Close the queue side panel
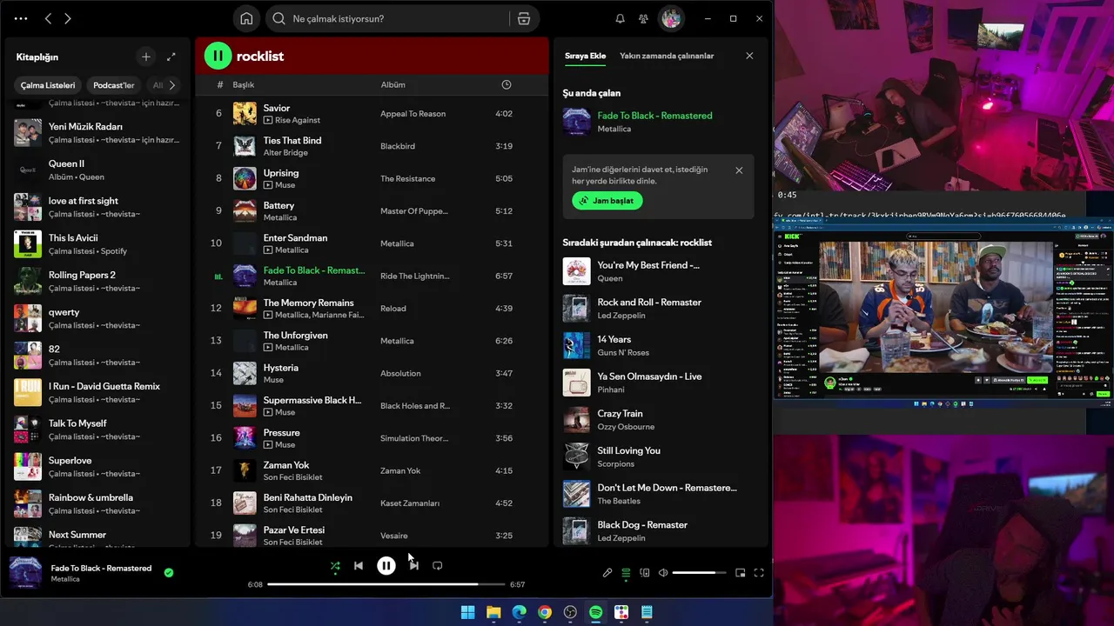 [749, 56]
